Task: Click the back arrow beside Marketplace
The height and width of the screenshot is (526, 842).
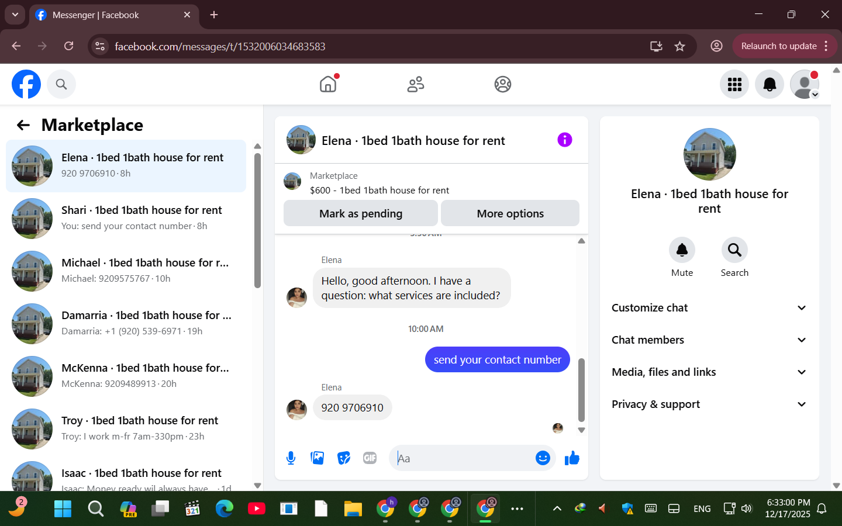Action: [x=23, y=125]
